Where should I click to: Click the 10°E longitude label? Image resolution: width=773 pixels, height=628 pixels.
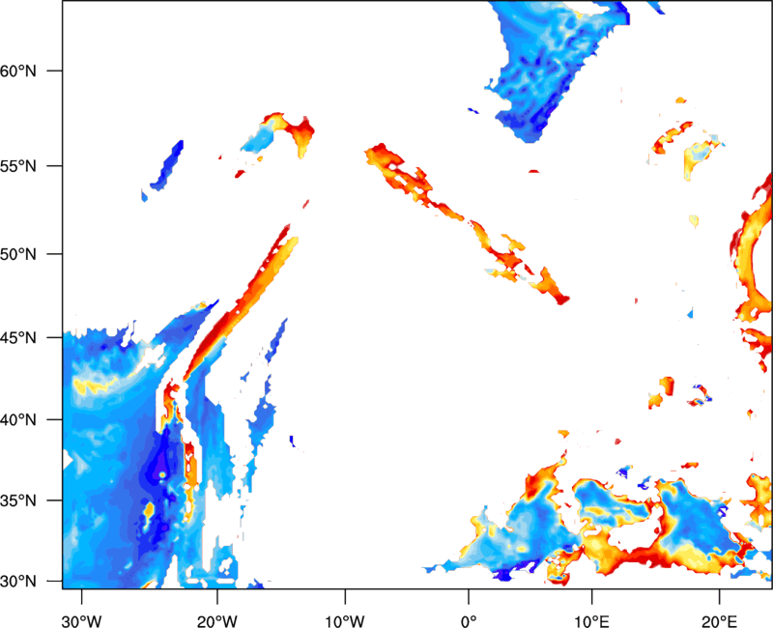[x=591, y=621]
